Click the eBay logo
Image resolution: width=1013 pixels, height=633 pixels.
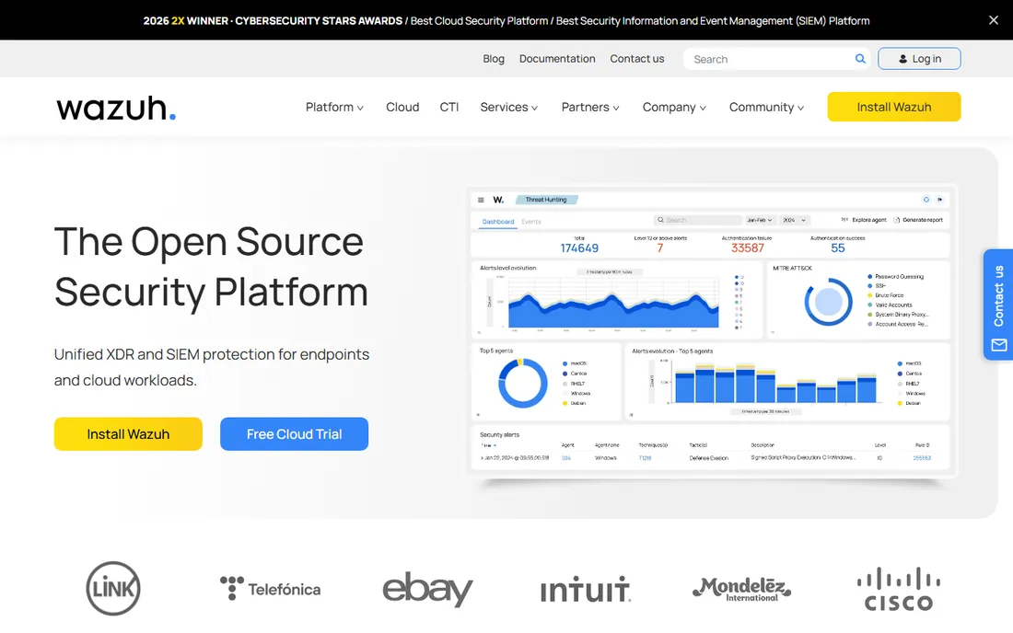pos(427,589)
